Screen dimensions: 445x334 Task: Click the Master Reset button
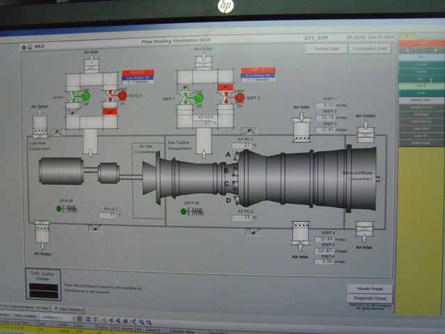point(370,289)
